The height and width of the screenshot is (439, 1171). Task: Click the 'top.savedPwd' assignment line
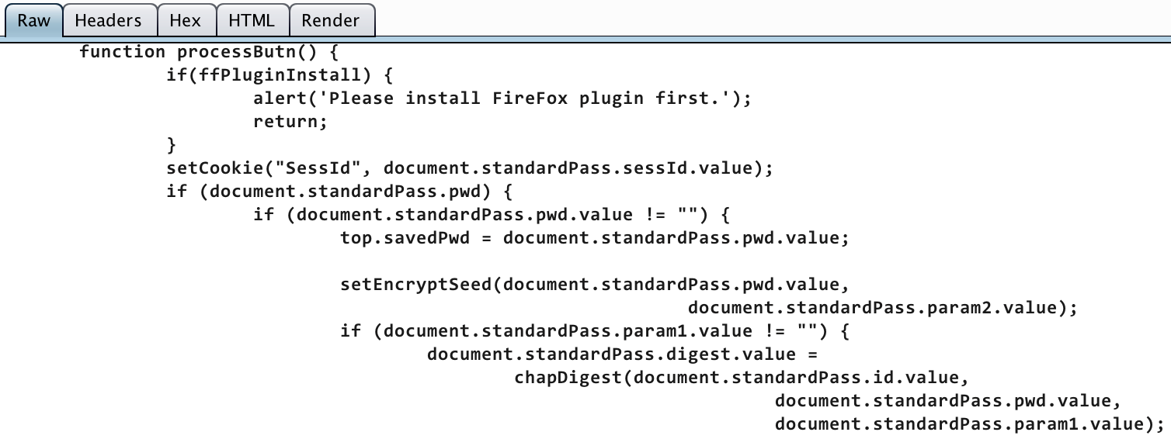click(x=595, y=238)
